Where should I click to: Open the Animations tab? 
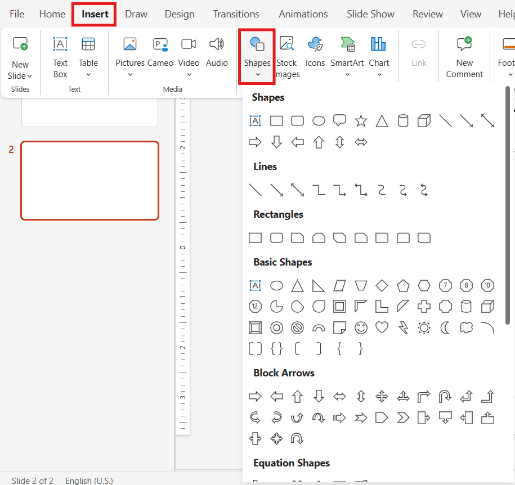pyautogui.click(x=303, y=14)
